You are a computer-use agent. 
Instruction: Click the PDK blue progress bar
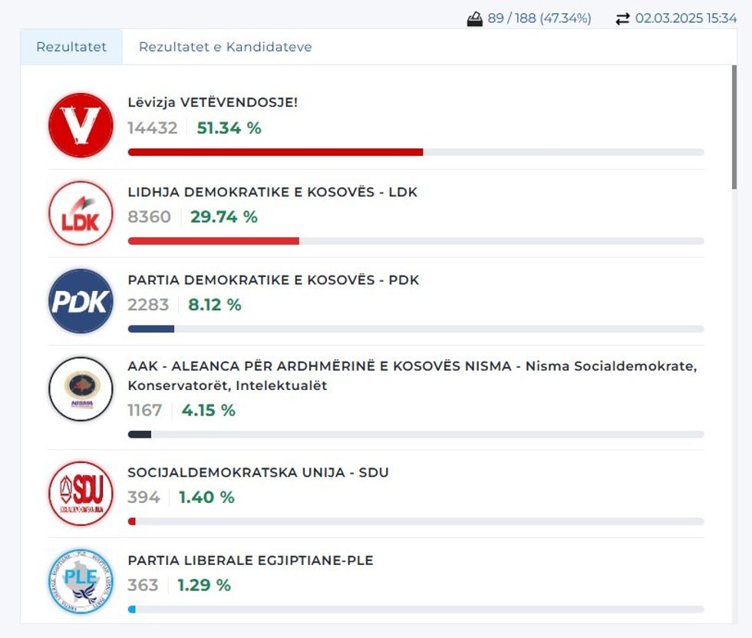tap(151, 329)
